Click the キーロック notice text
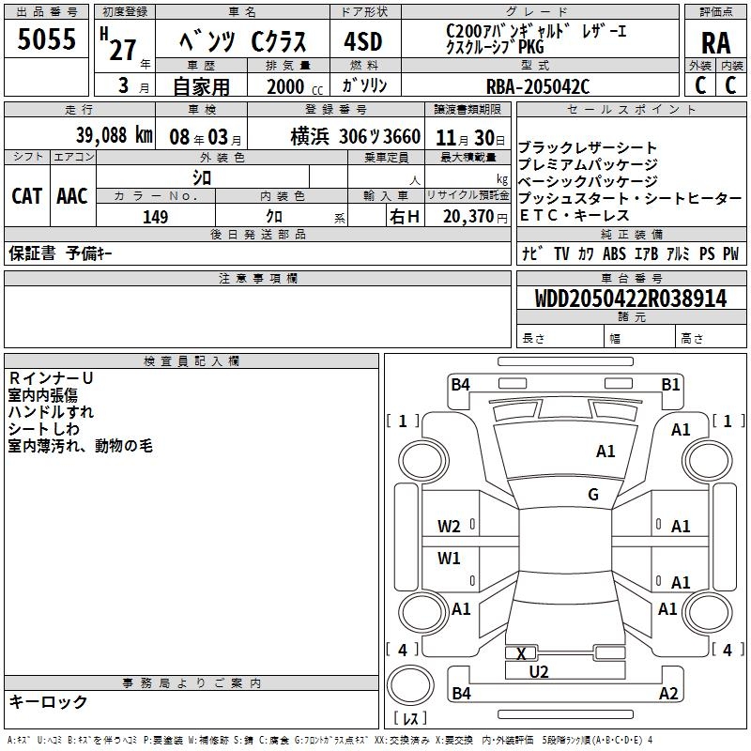 [49, 701]
